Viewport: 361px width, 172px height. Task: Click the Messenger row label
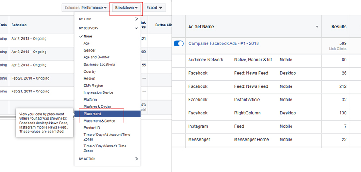pos(199,139)
